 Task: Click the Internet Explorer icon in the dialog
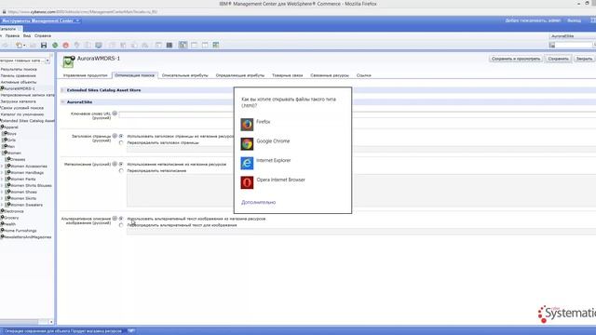click(x=247, y=163)
